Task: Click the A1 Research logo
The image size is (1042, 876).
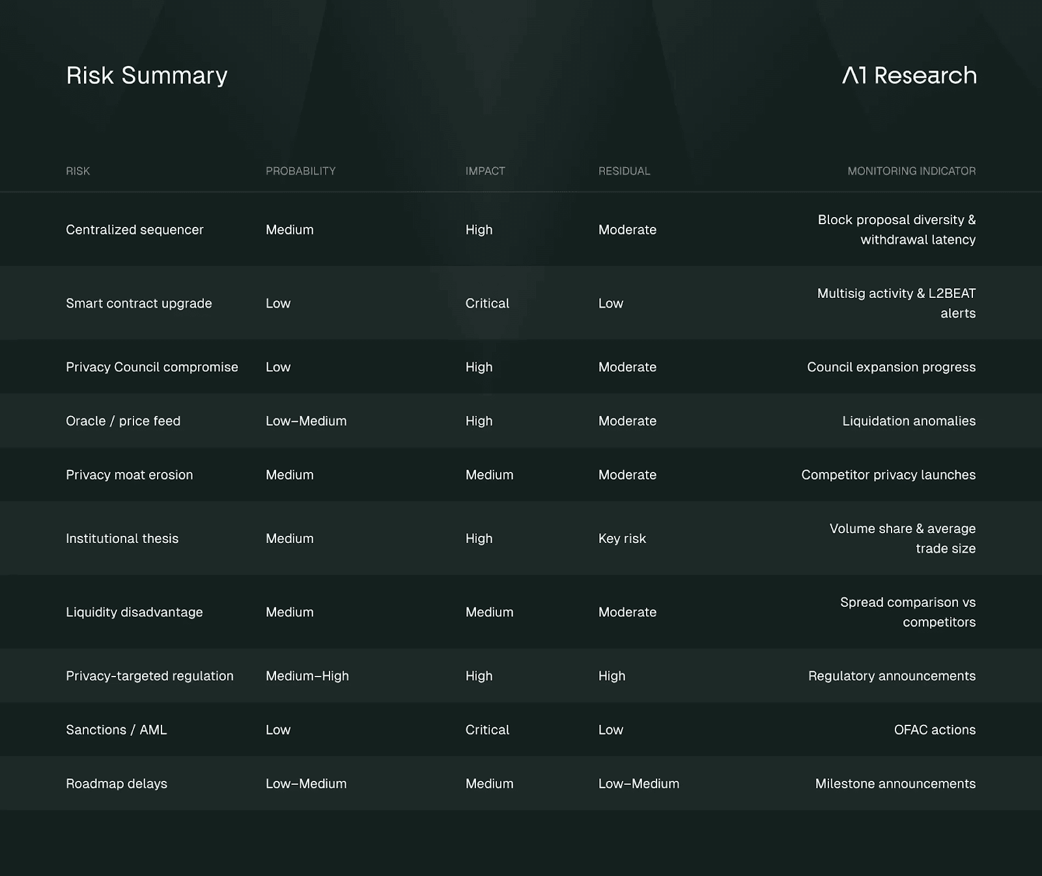Action: 909,76
